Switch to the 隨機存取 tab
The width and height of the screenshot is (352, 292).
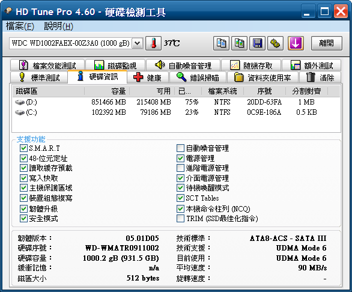[251, 65]
